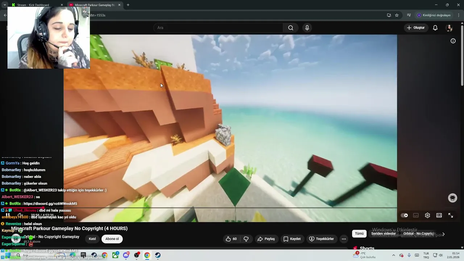
Task: Start voice search with the microphone
Action: [x=307, y=28]
